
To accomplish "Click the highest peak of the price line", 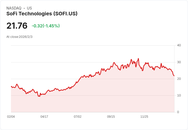I will [138, 59].
